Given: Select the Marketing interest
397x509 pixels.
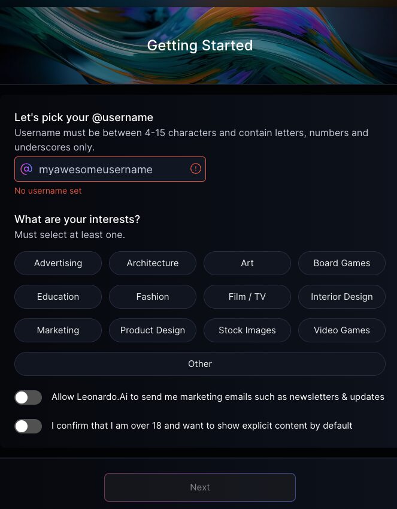Looking at the screenshot, I should (58, 330).
